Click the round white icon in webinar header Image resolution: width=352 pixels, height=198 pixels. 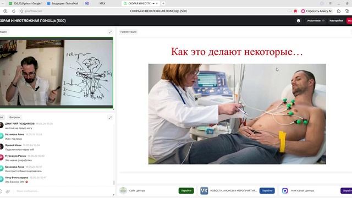click(298, 21)
